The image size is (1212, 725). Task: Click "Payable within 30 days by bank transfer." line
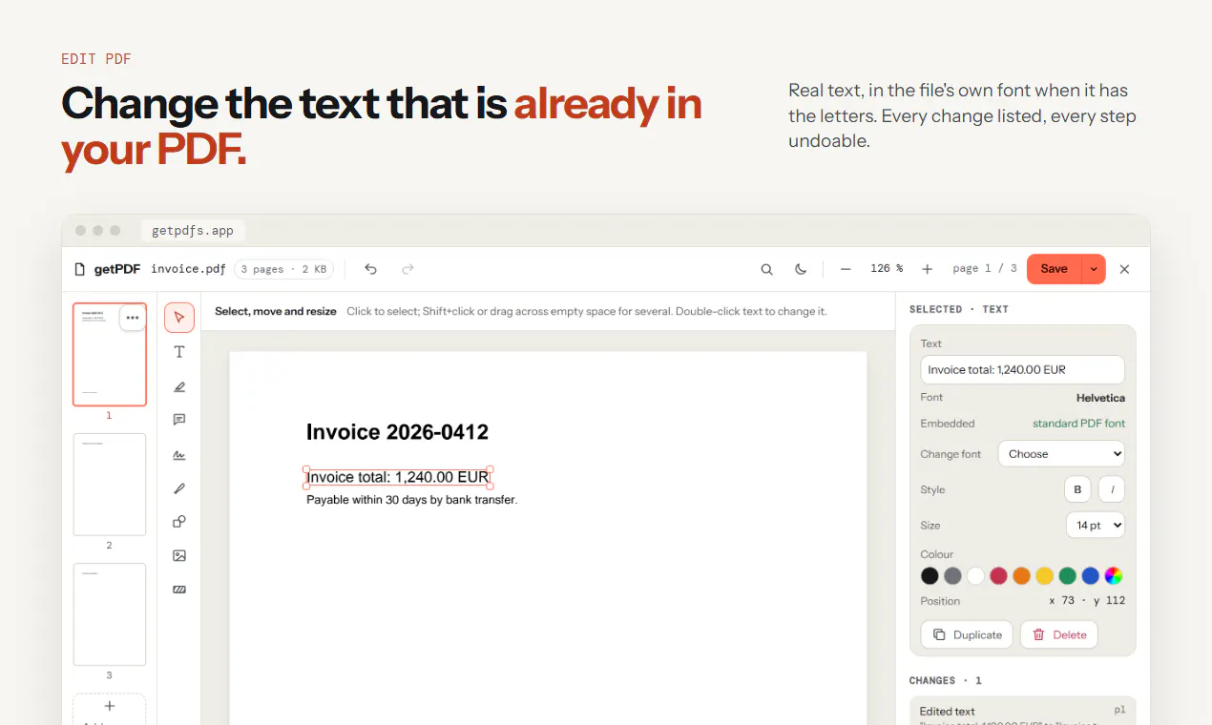pyautogui.click(x=411, y=500)
